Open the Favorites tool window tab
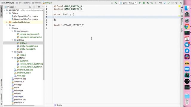 point(1,99)
